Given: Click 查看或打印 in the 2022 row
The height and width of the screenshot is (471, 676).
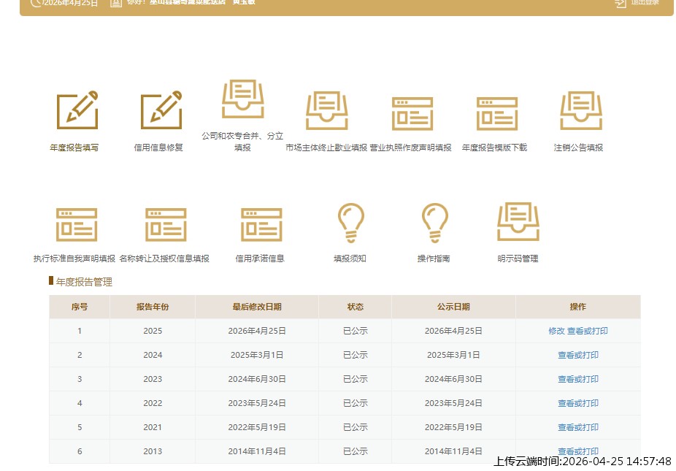Looking at the screenshot, I should (578, 403).
